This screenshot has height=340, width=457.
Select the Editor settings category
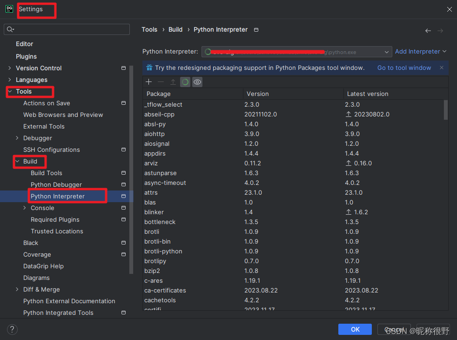coord(25,44)
